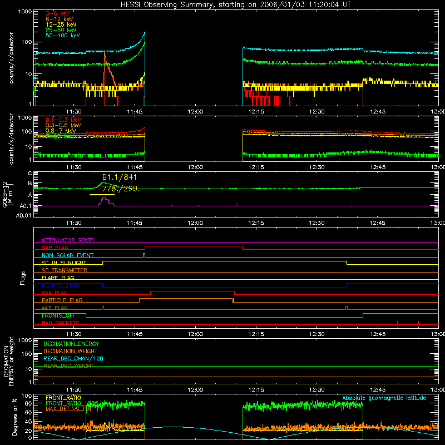Select the GAP_FLAG label
The width and height of the screenshot is (445, 445).
(x=55, y=248)
